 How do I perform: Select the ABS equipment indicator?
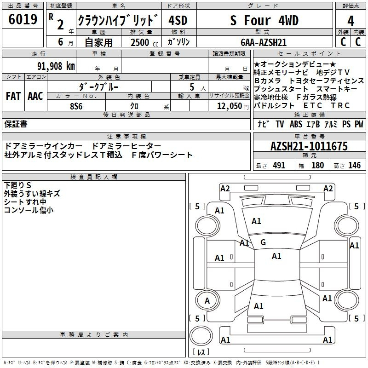tap(296, 124)
